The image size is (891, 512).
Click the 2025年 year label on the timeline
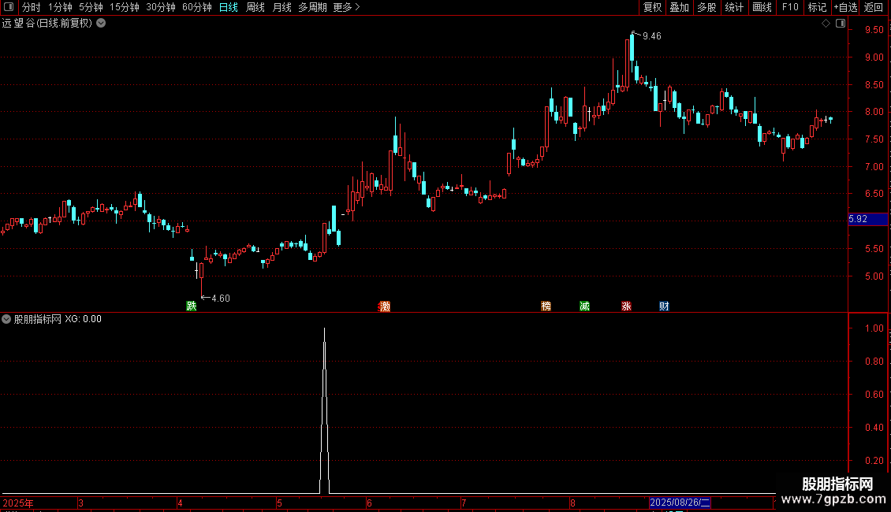[x=18, y=503]
